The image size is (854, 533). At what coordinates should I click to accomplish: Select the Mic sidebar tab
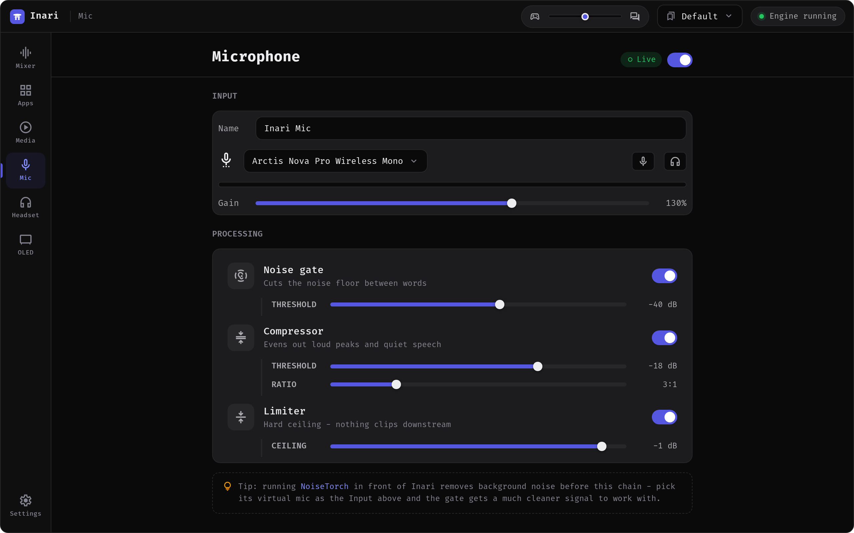(x=25, y=170)
